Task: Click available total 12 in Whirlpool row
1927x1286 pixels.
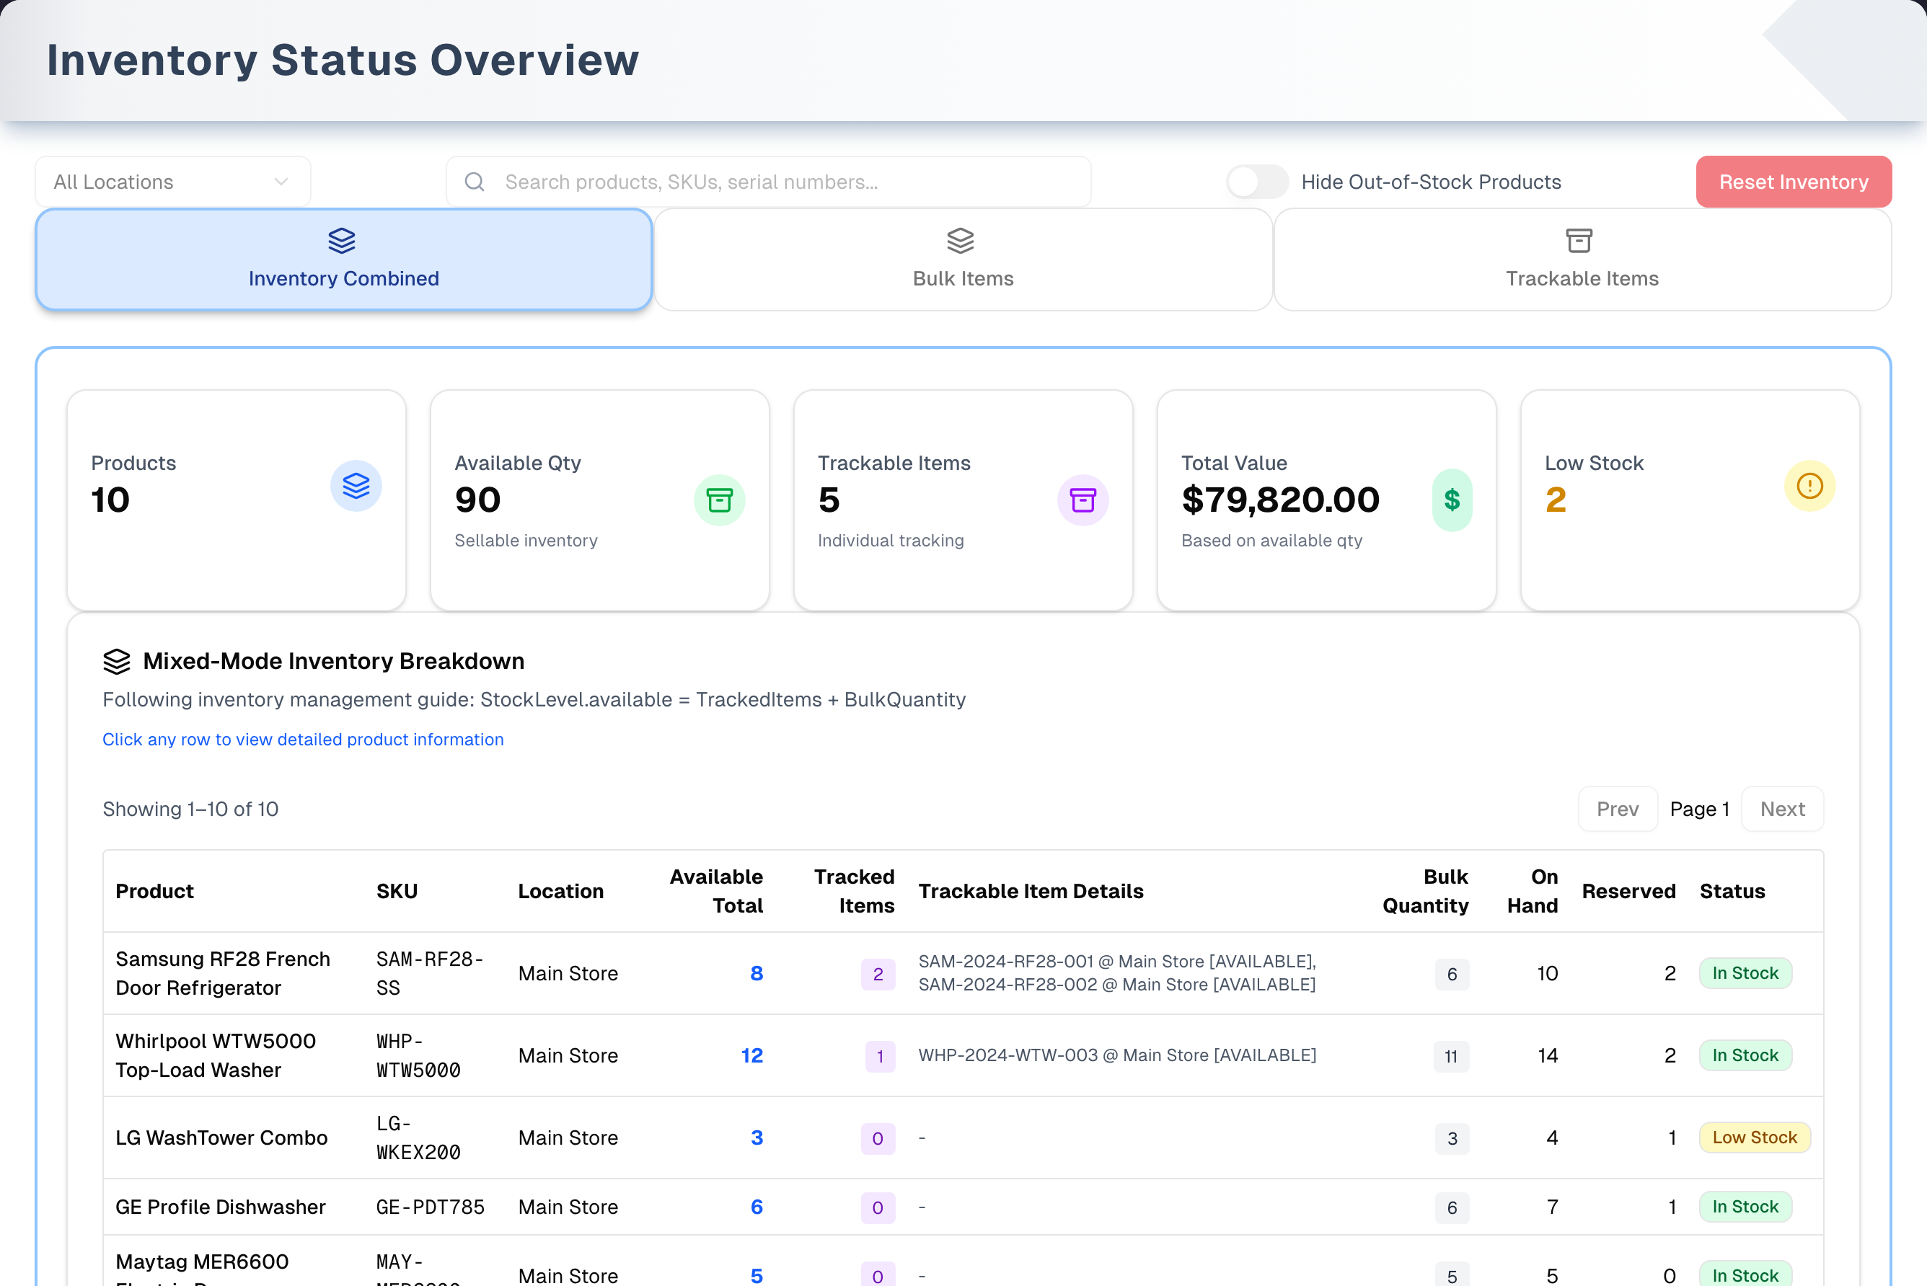Action: (x=751, y=1055)
